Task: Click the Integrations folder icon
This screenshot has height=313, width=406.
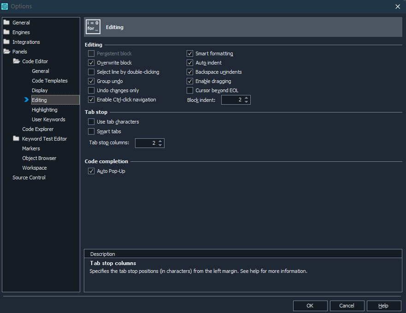Action: pos(6,42)
